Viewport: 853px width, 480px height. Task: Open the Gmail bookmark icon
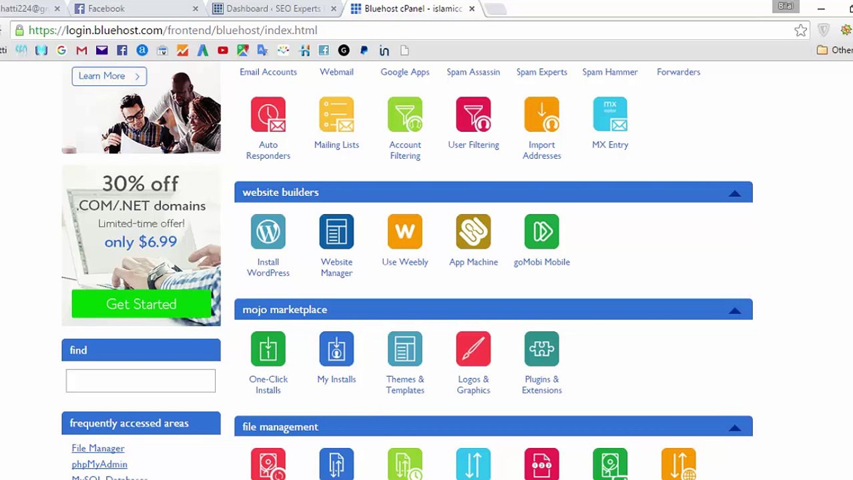click(x=81, y=50)
